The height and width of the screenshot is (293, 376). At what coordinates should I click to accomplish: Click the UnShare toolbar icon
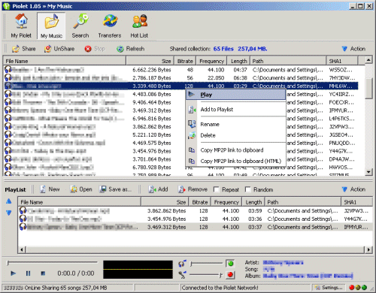pos(47,49)
